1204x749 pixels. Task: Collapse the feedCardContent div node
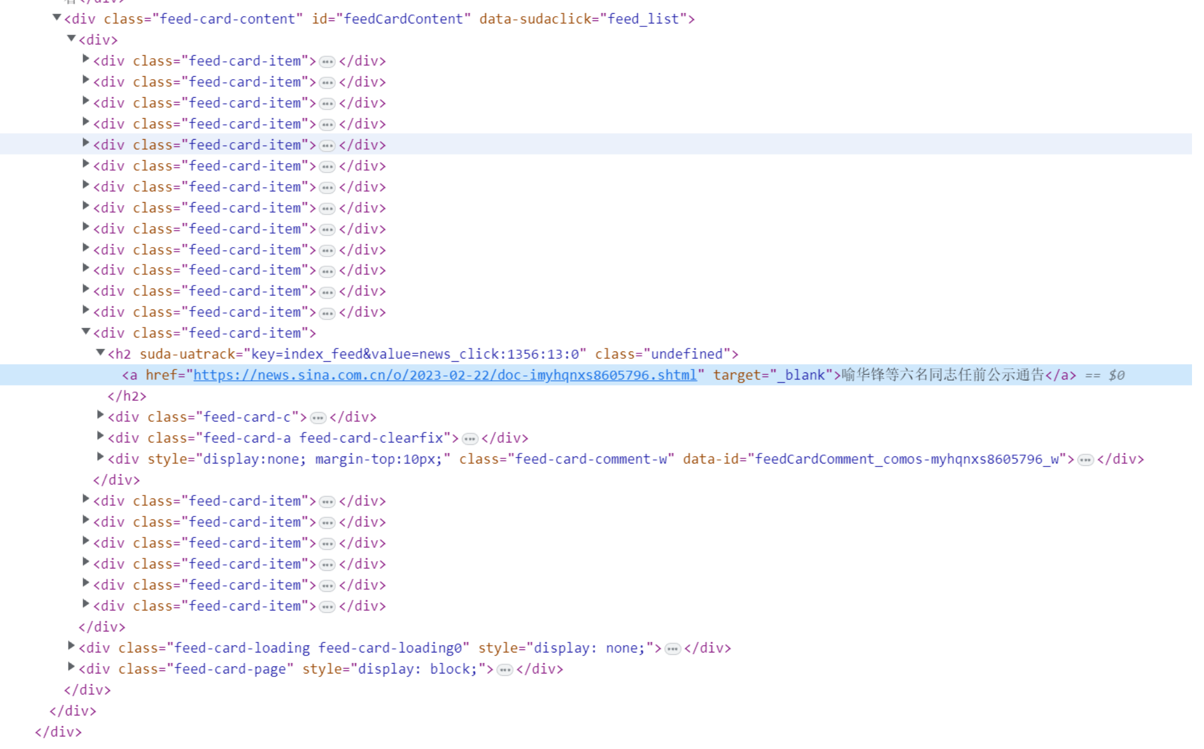(56, 17)
